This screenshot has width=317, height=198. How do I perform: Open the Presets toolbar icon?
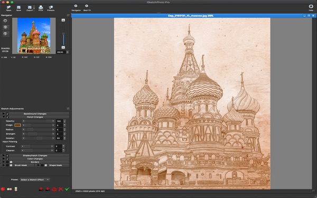pyautogui.click(x=51, y=8)
